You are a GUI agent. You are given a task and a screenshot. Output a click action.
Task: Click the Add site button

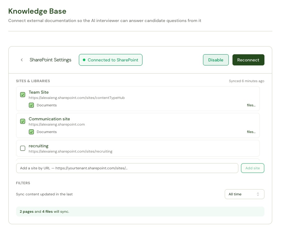[252, 168]
